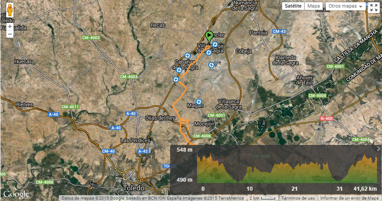382x201 pixels.
Task: Click the N-400 red road badge
Action: pos(327,118)
